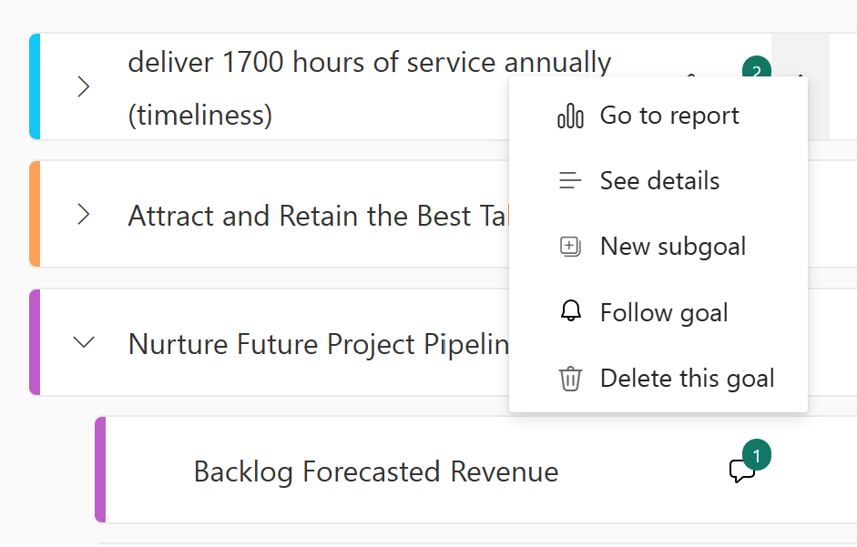Click the orange color bar on Attract and Retain
This screenshot has width=857, height=547.
[35, 215]
